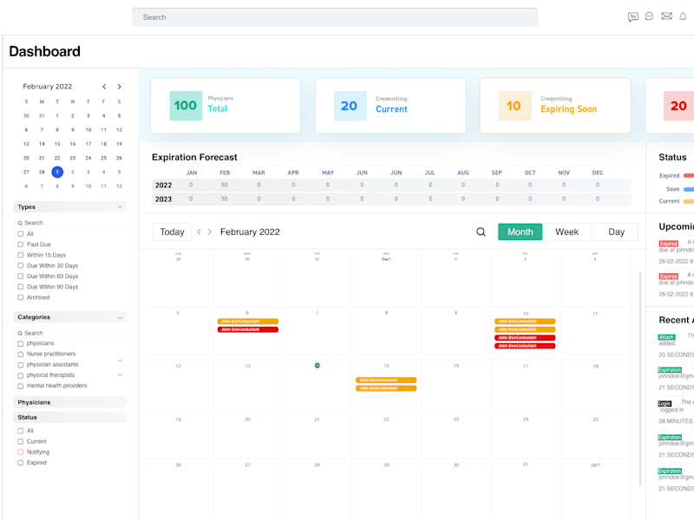The height and width of the screenshot is (520, 694).
Task: Click the search icon in Types filter
Action: pyautogui.click(x=20, y=223)
